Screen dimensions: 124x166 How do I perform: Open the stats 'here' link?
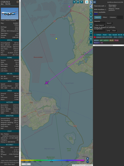(96, 14)
